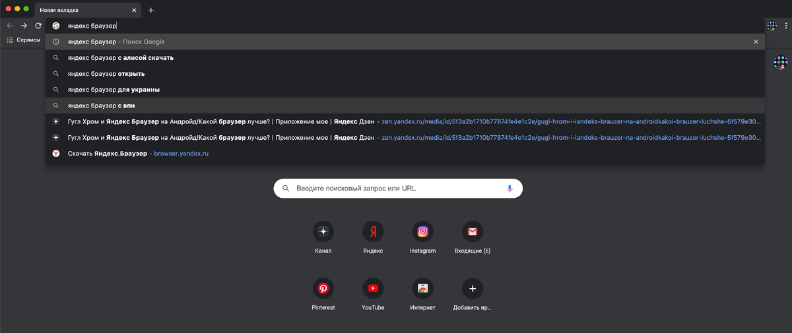Click the address bar with "яндекс браузер"
The width and height of the screenshot is (792, 333).
(405, 26)
